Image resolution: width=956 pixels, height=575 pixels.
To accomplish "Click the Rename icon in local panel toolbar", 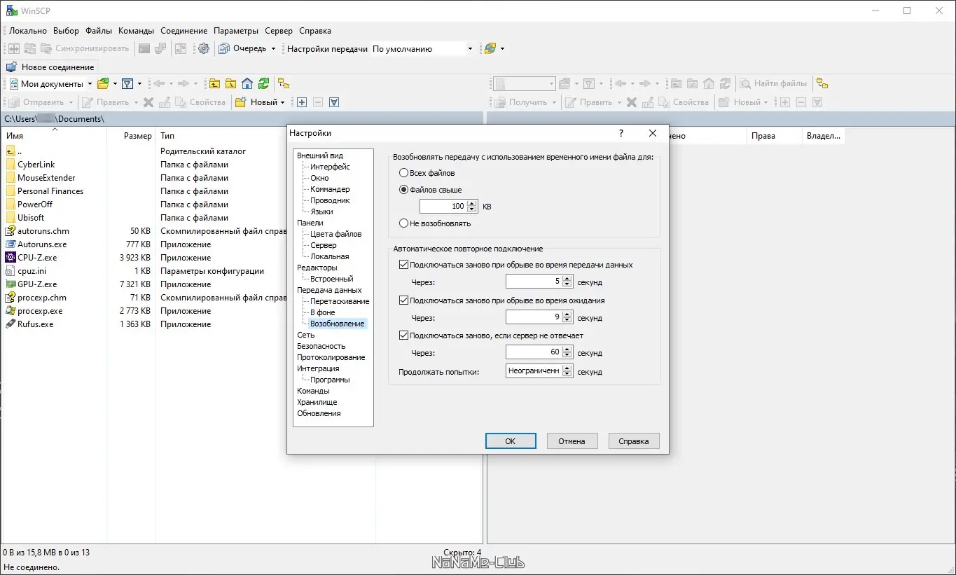I will (x=165, y=102).
